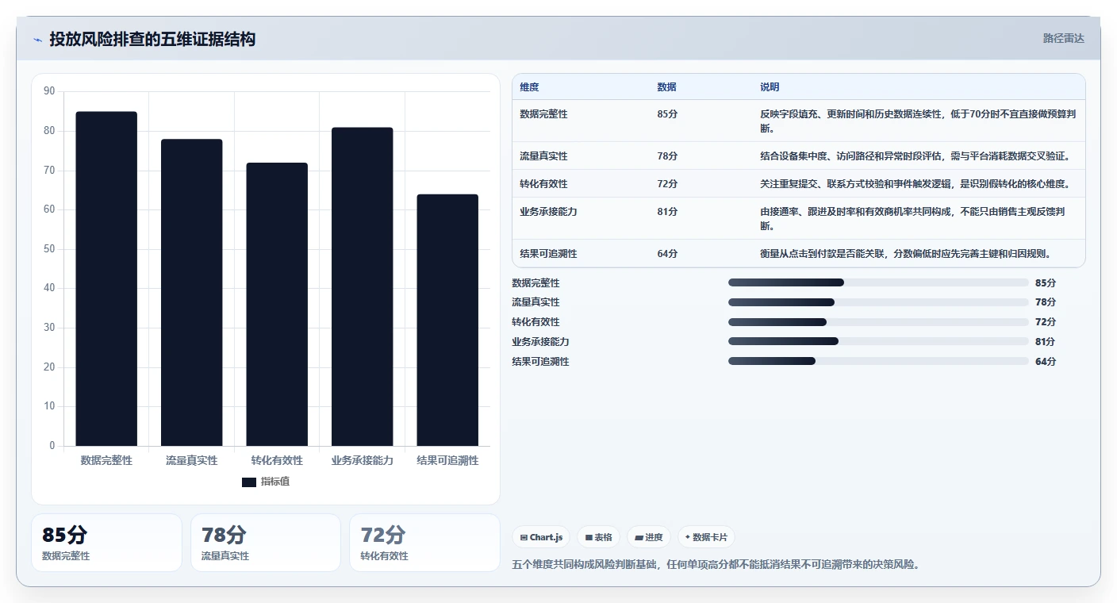Click 结果可追溯性 label in progress list
This screenshot has width=1117, height=603.
[x=541, y=362]
